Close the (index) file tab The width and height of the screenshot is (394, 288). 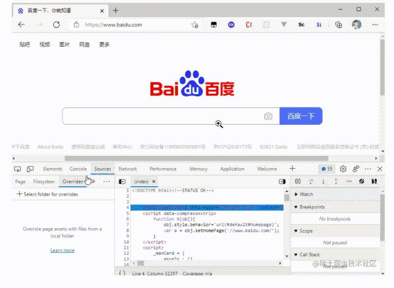(x=154, y=181)
